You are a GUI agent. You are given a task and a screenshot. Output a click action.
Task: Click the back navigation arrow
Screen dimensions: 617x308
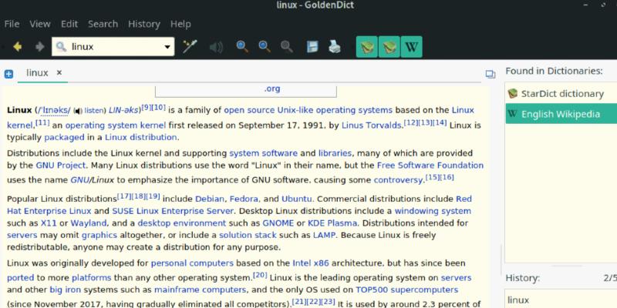[17, 47]
